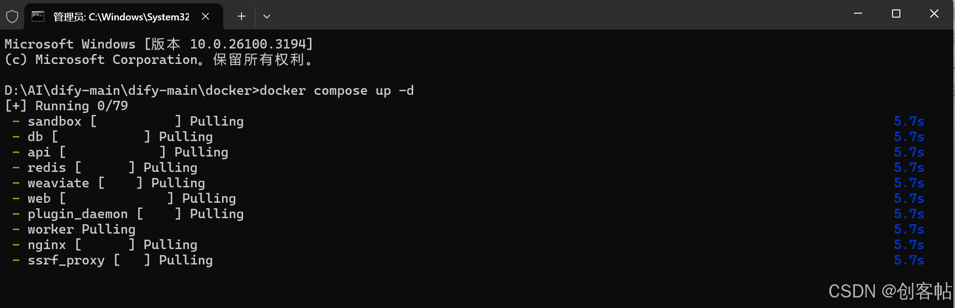This screenshot has height=308, width=955.
Task: Minimize the terminal window
Action: coord(858,14)
